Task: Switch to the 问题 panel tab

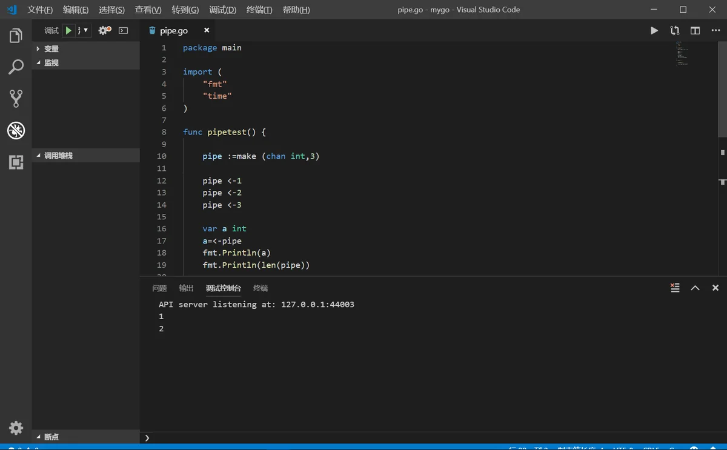Action: [x=159, y=288]
